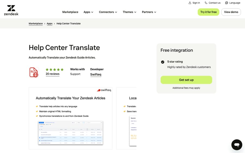Screen dimensions: 245x153
Task: Click the Sign in link
Action: [194, 3]
